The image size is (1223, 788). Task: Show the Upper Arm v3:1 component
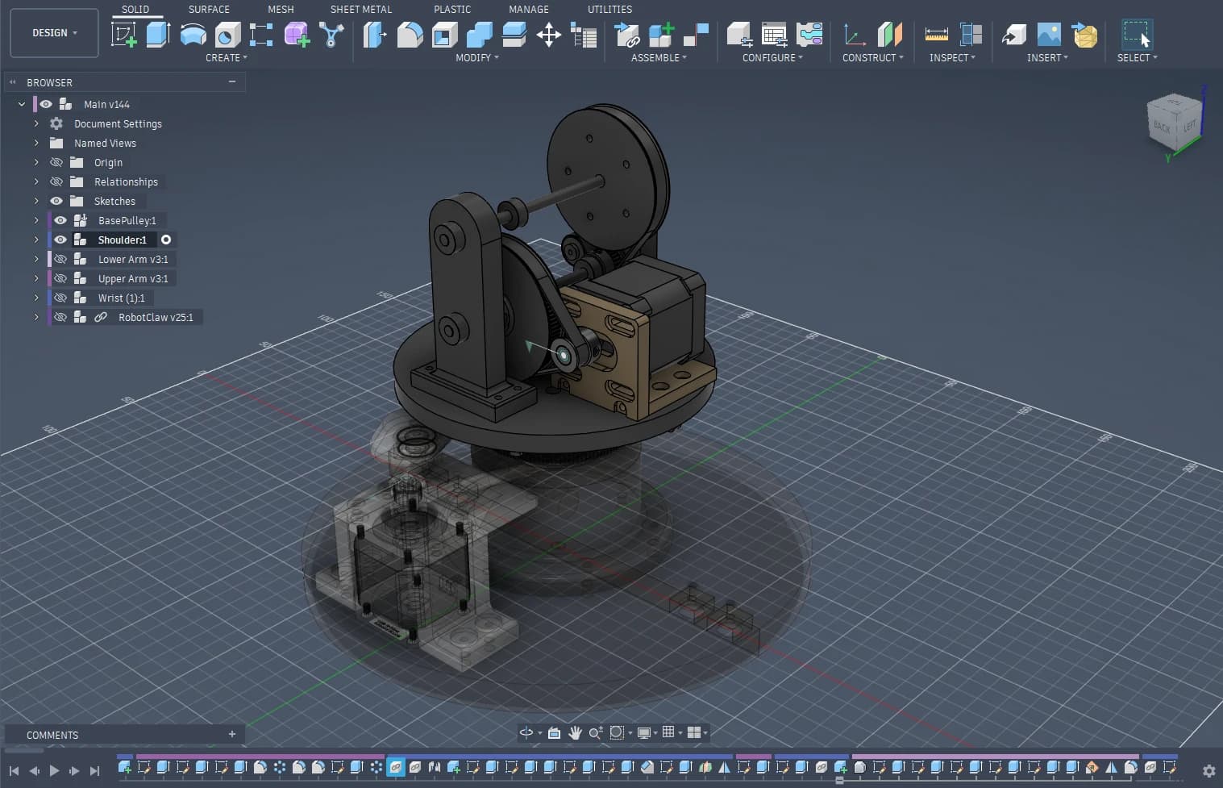60,278
